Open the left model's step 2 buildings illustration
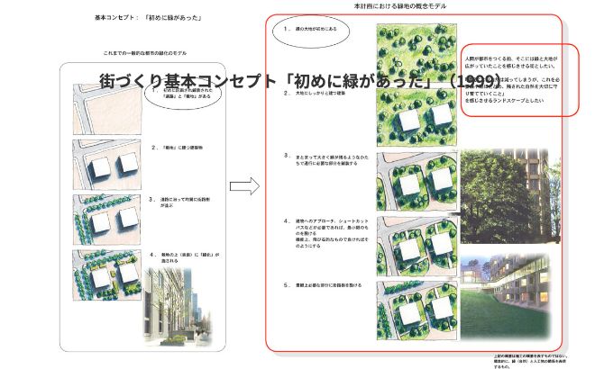 pos(106,164)
